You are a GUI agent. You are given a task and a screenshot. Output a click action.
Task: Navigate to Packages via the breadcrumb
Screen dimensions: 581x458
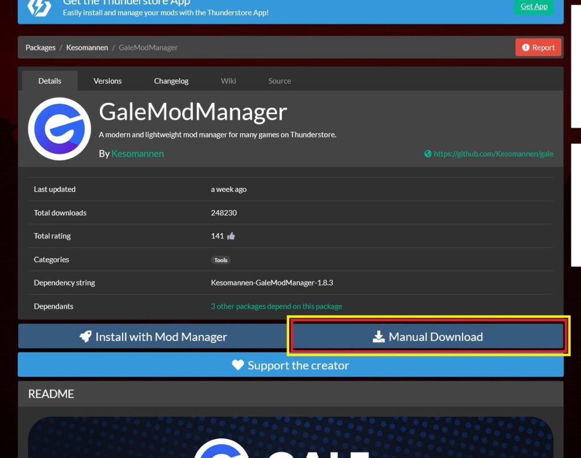[x=40, y=47]
